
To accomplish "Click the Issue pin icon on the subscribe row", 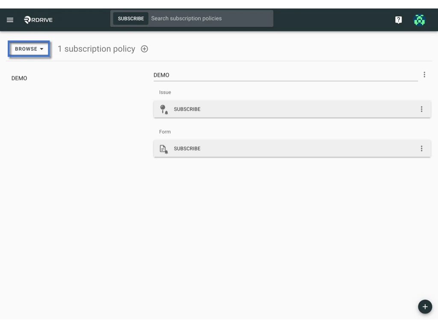I will click(164, 109).
